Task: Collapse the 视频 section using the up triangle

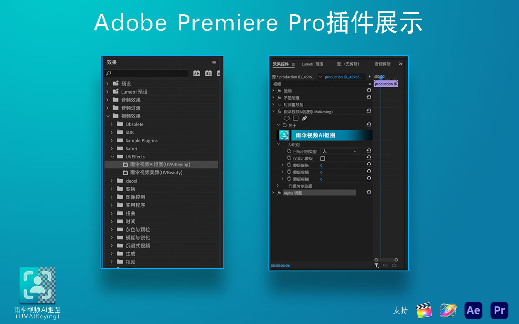Action: point(370,84)
